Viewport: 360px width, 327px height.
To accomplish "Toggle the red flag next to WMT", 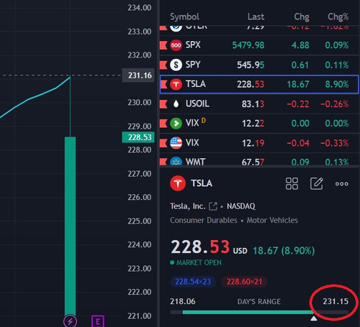I will [x=163, y=162].
